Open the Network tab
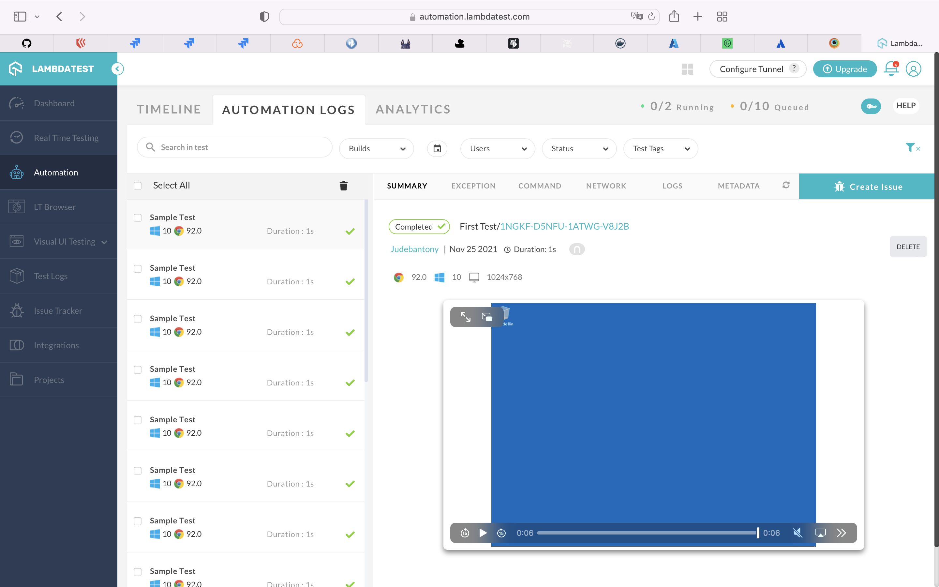The image size is (939, 587). tap(606, 186)
